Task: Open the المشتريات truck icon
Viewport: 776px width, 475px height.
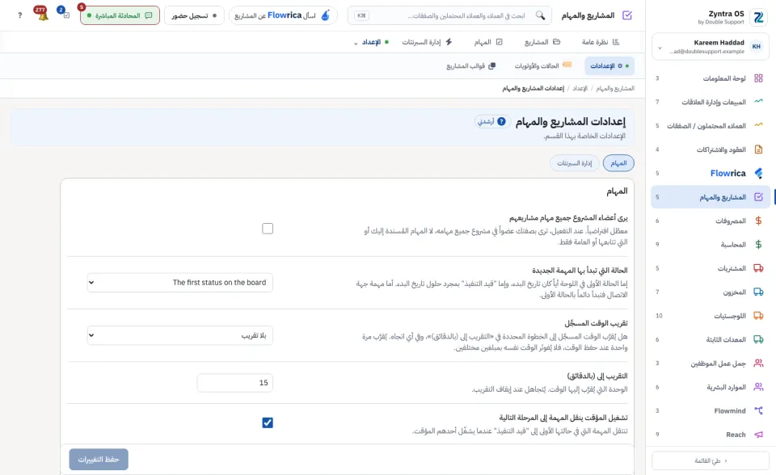Action: (758, 268)
